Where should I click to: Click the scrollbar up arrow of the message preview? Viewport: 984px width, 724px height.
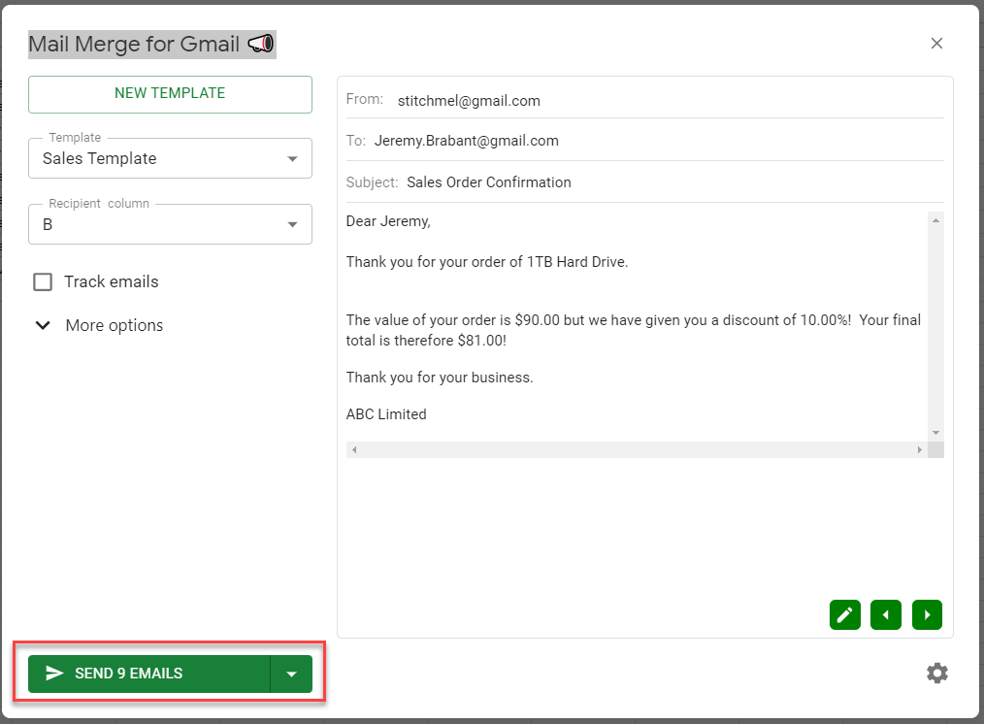pos(935,218)
